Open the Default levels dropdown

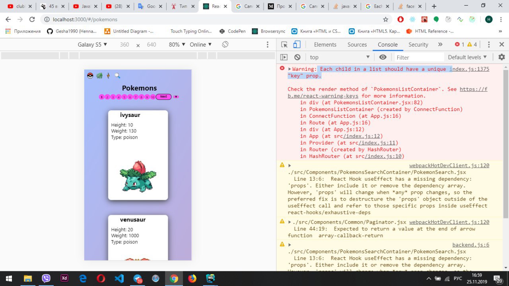pyautogui.click(x=467, y=57)
